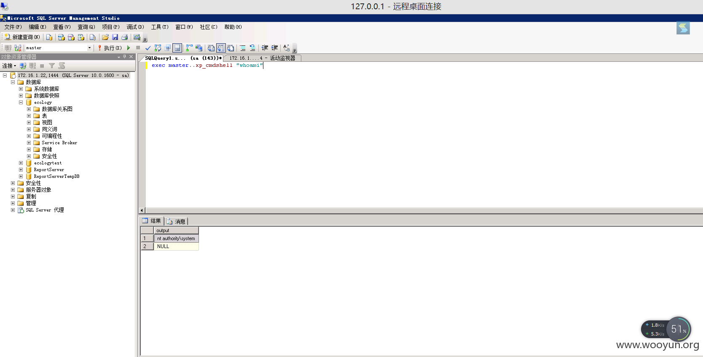Viewport: 703px width, 357px height.
Task: Open the 文件 (File) menu
Action: tap(13, 27)
